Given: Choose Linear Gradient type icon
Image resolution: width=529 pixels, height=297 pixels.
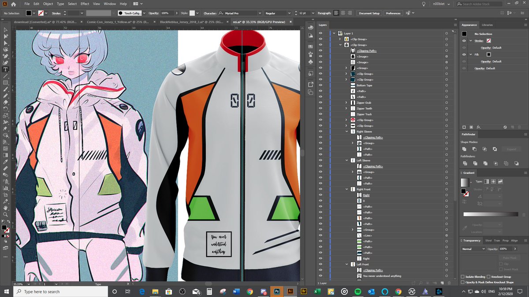Looking at the screenshot, I should 486,181.
